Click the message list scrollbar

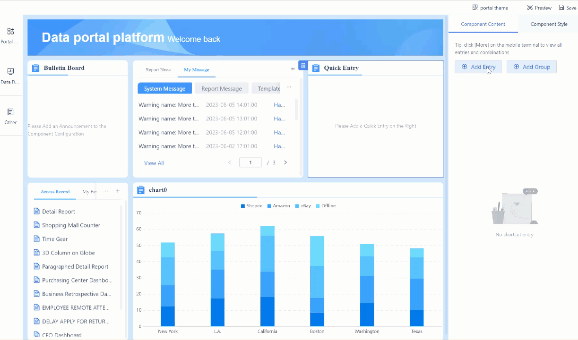coord(296,109)
